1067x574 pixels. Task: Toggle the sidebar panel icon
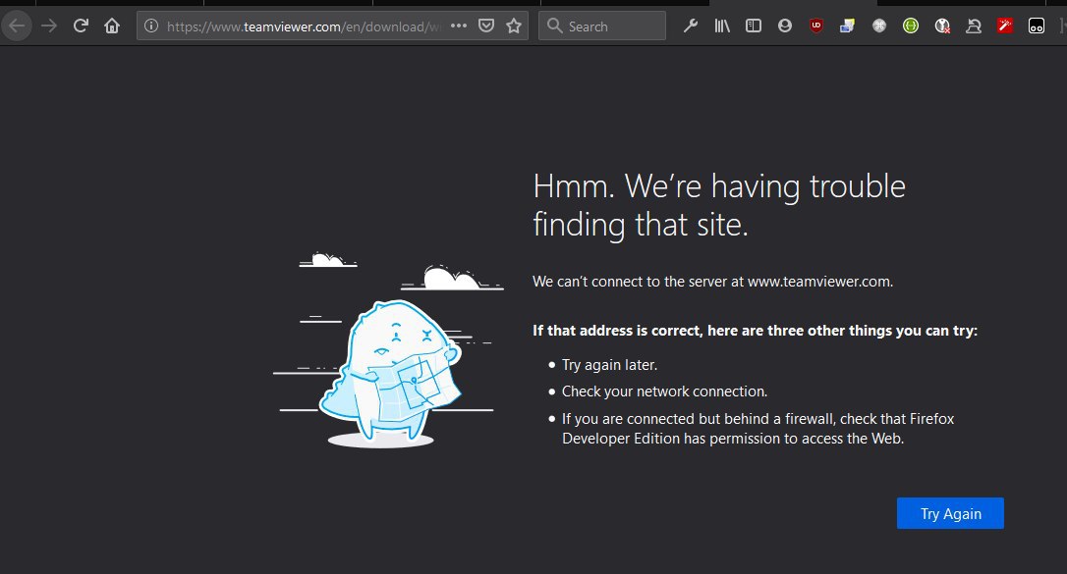(x=754, y=26)
